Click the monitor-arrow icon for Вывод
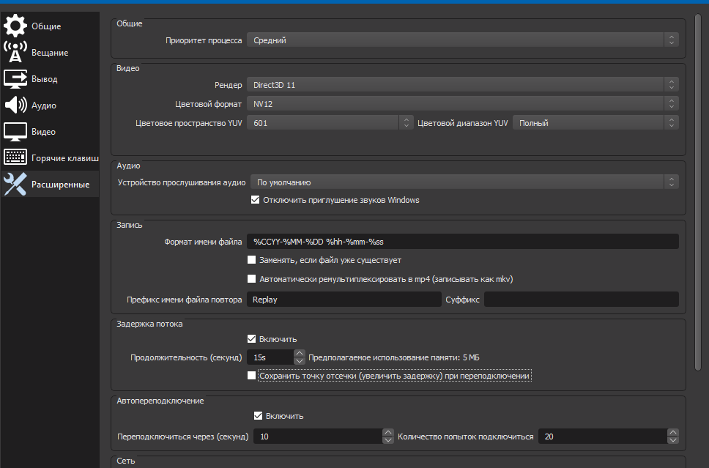709x468 pixels. click(15, 78)
